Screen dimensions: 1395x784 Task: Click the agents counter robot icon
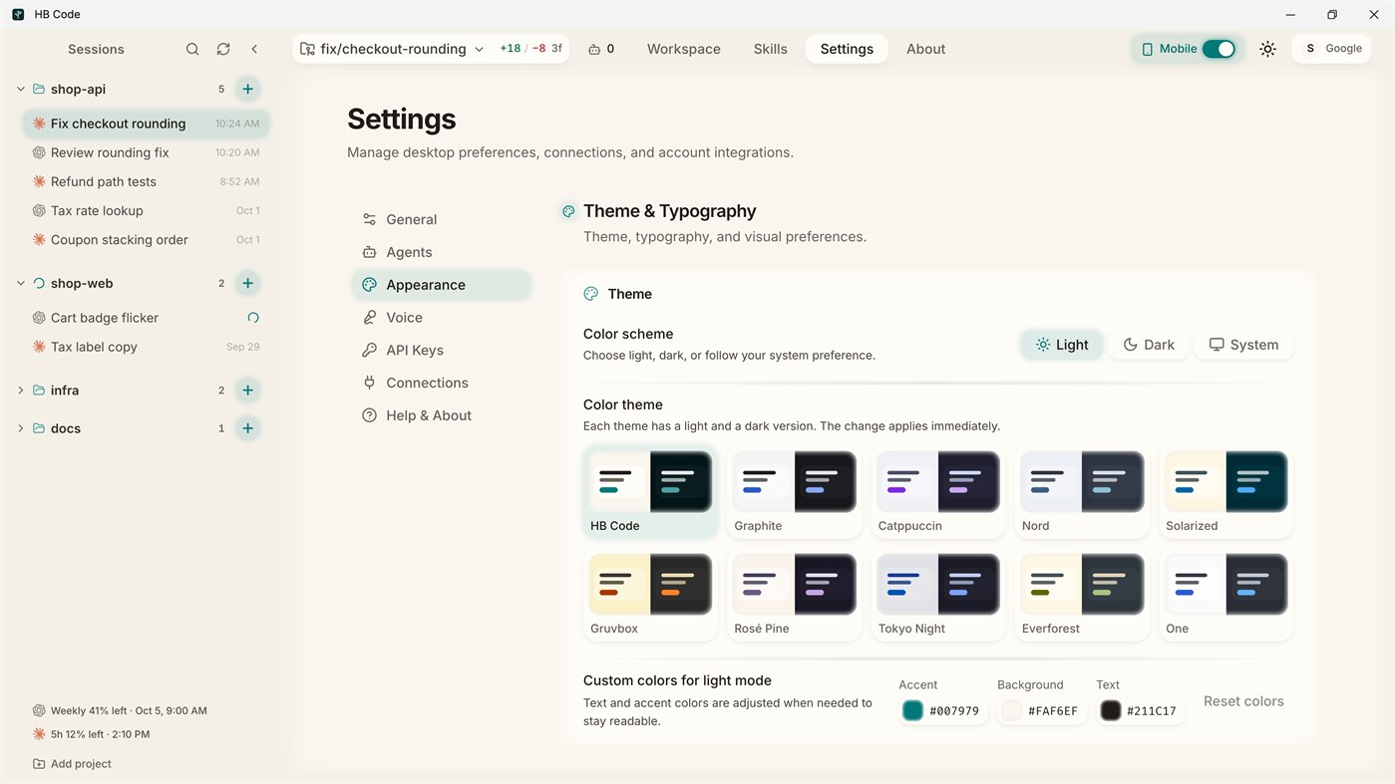(594, 49)
